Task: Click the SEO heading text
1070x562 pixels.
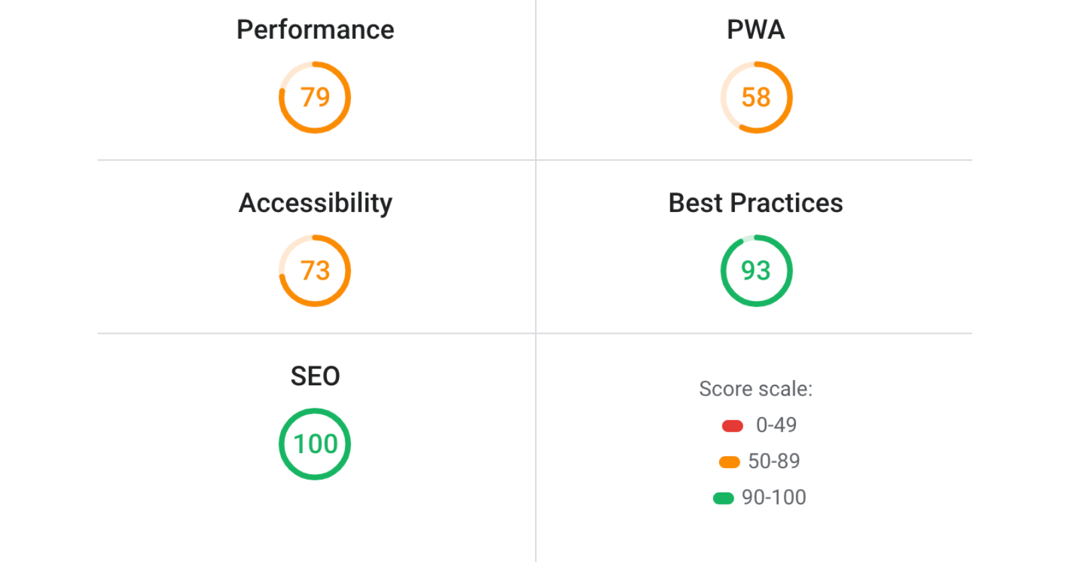Action: pyautogui.click(x=314, y=375)
